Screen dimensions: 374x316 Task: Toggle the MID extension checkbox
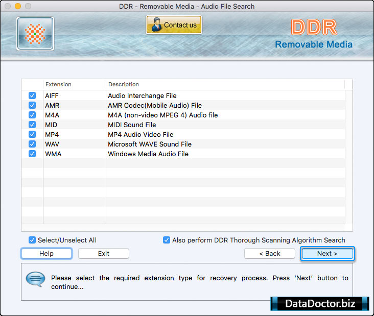coord(32,125)
